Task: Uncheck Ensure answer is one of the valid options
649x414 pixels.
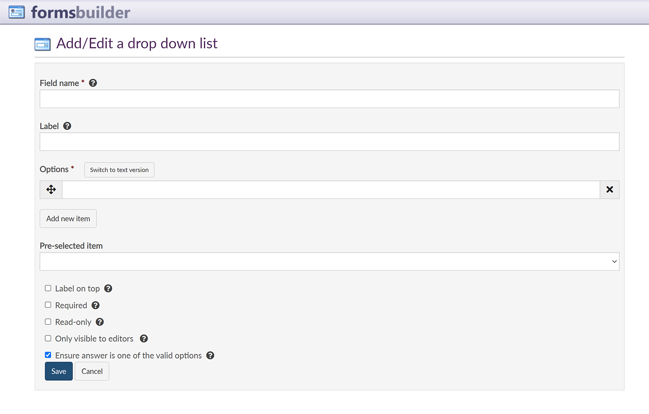Action: [x=48, y=355]
